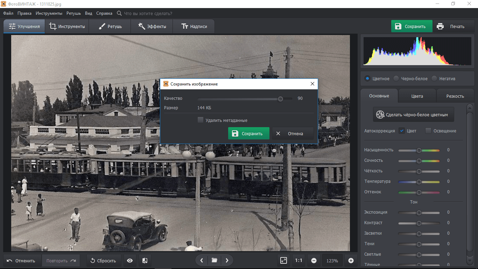Viewport: 478px width, 269px height.
Task: Close the 'Сохранить изображение' dialog
Action: point(312,84)
